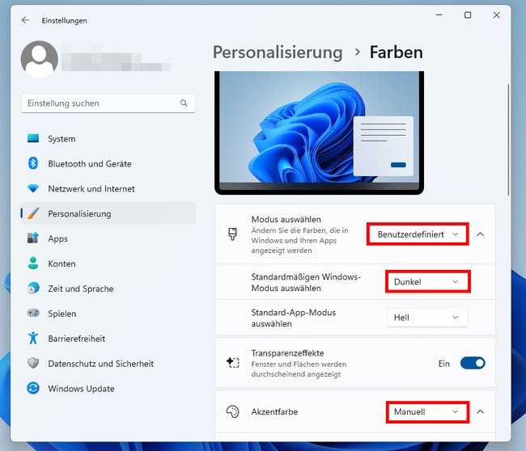
Task: Open the Manuell accent color dropdown
Action: [427, 411]
